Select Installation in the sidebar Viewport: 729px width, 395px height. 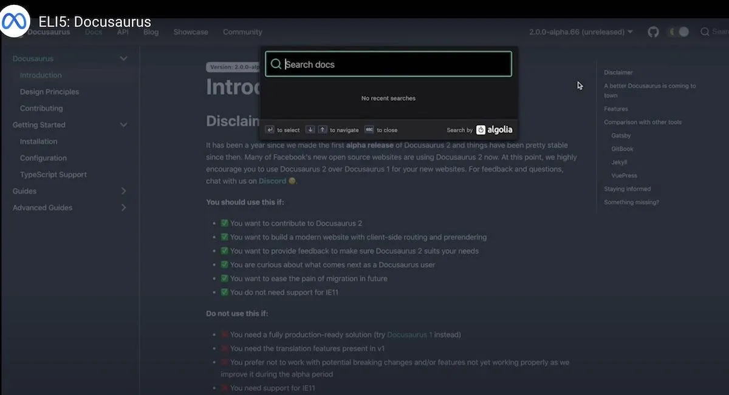(x=38, y=141)
